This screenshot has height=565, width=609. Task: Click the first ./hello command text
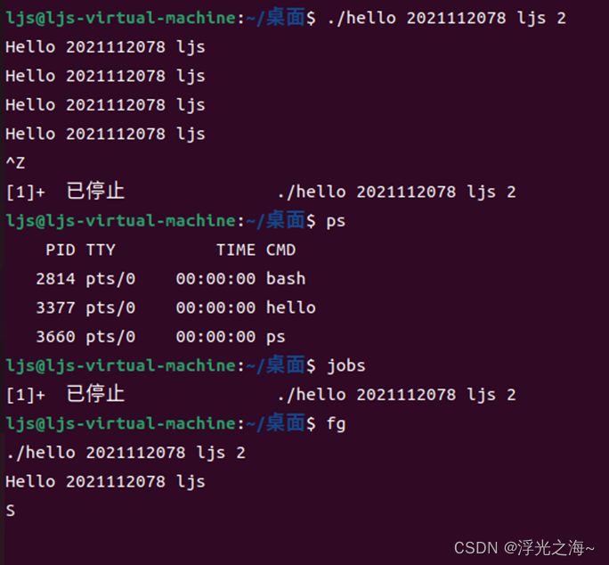tap(446, 19)
